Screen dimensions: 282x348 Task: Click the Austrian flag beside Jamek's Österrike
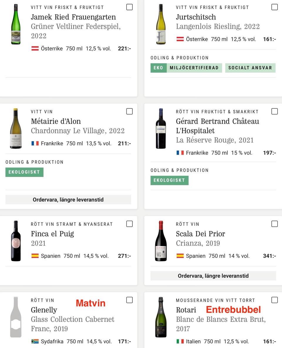click(x=35, y=48)
